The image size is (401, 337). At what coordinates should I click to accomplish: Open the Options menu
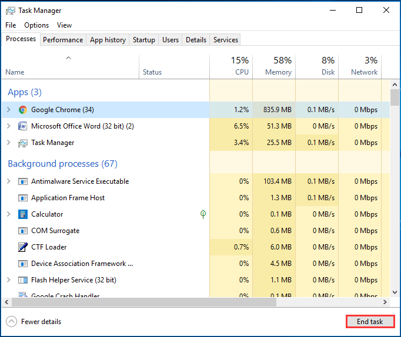[36, 25]
